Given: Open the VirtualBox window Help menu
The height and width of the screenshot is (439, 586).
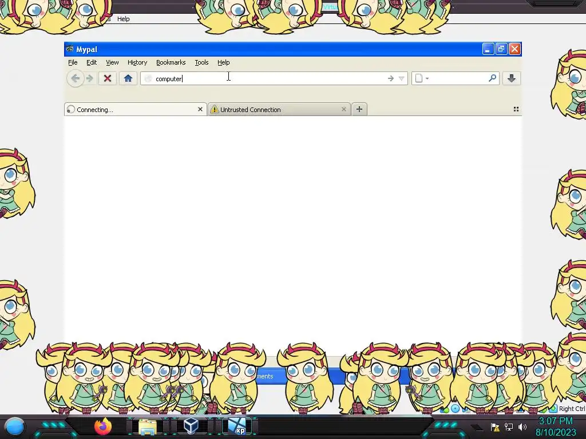Looking at the screenshot, I should pyautogui.click(x=124, y=19).
